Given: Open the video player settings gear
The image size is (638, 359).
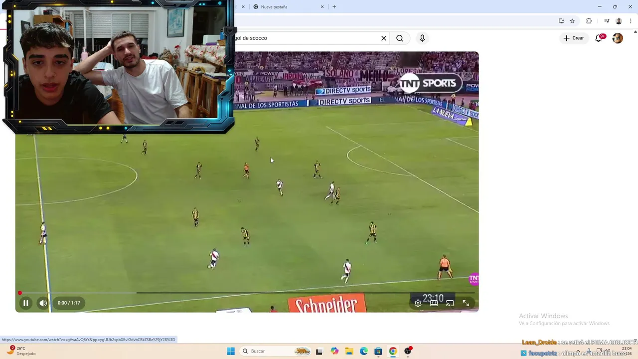Looking at the screenshot, I should 418,303.
